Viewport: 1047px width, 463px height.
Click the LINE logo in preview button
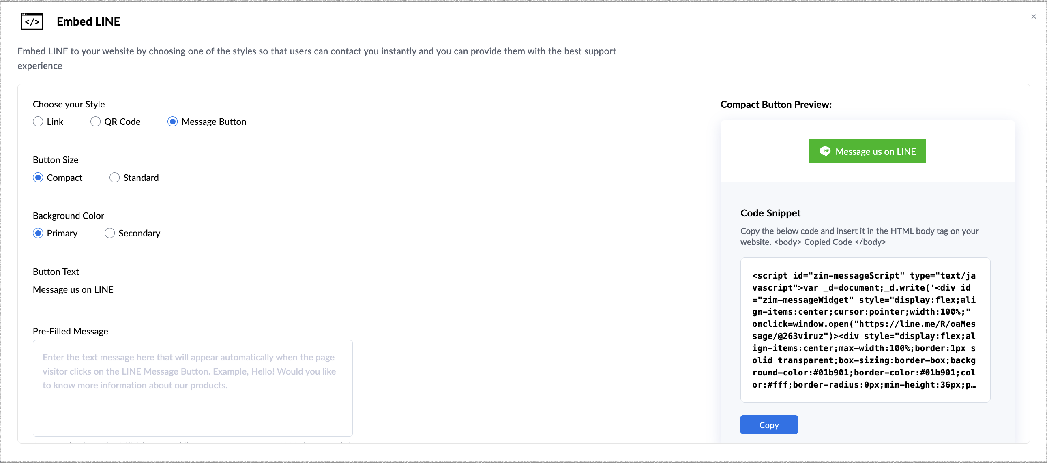pos(824,152)
